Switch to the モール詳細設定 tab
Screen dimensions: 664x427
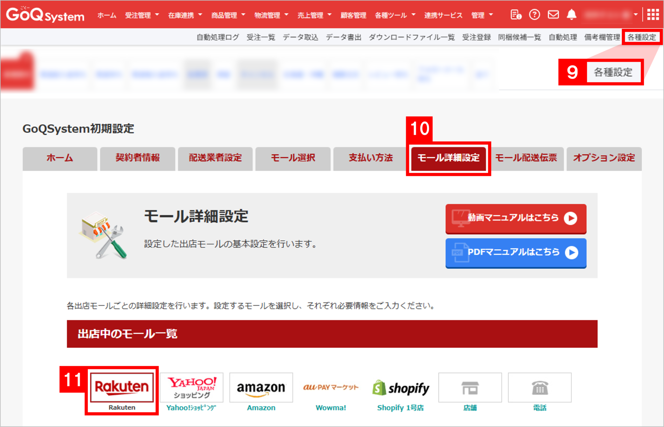coord(448,159)
